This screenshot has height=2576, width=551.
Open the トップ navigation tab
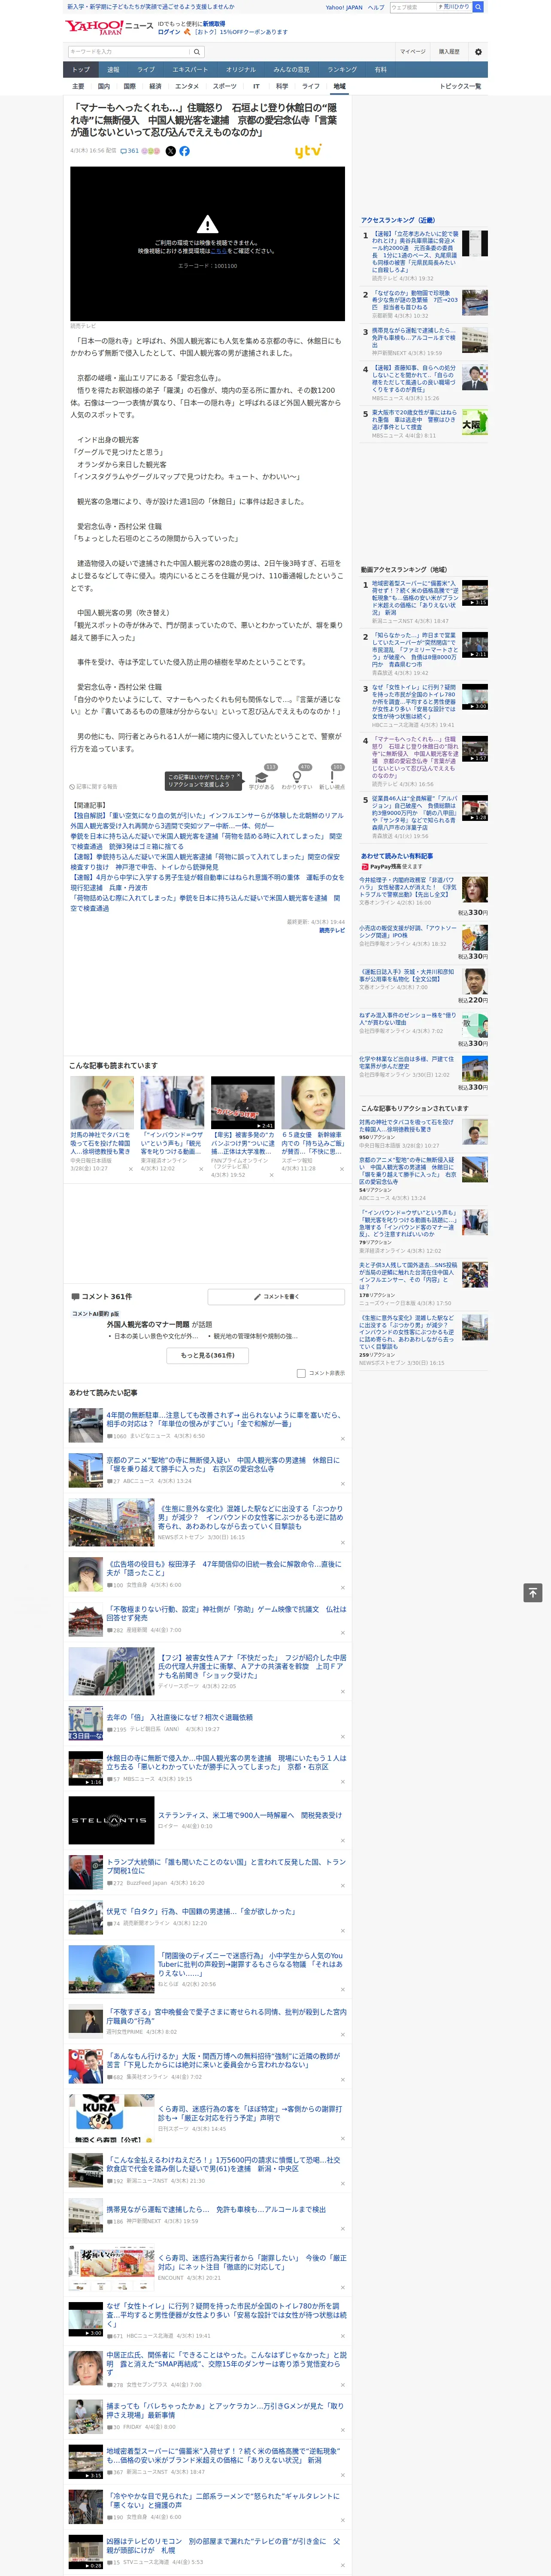coord(81,70)
